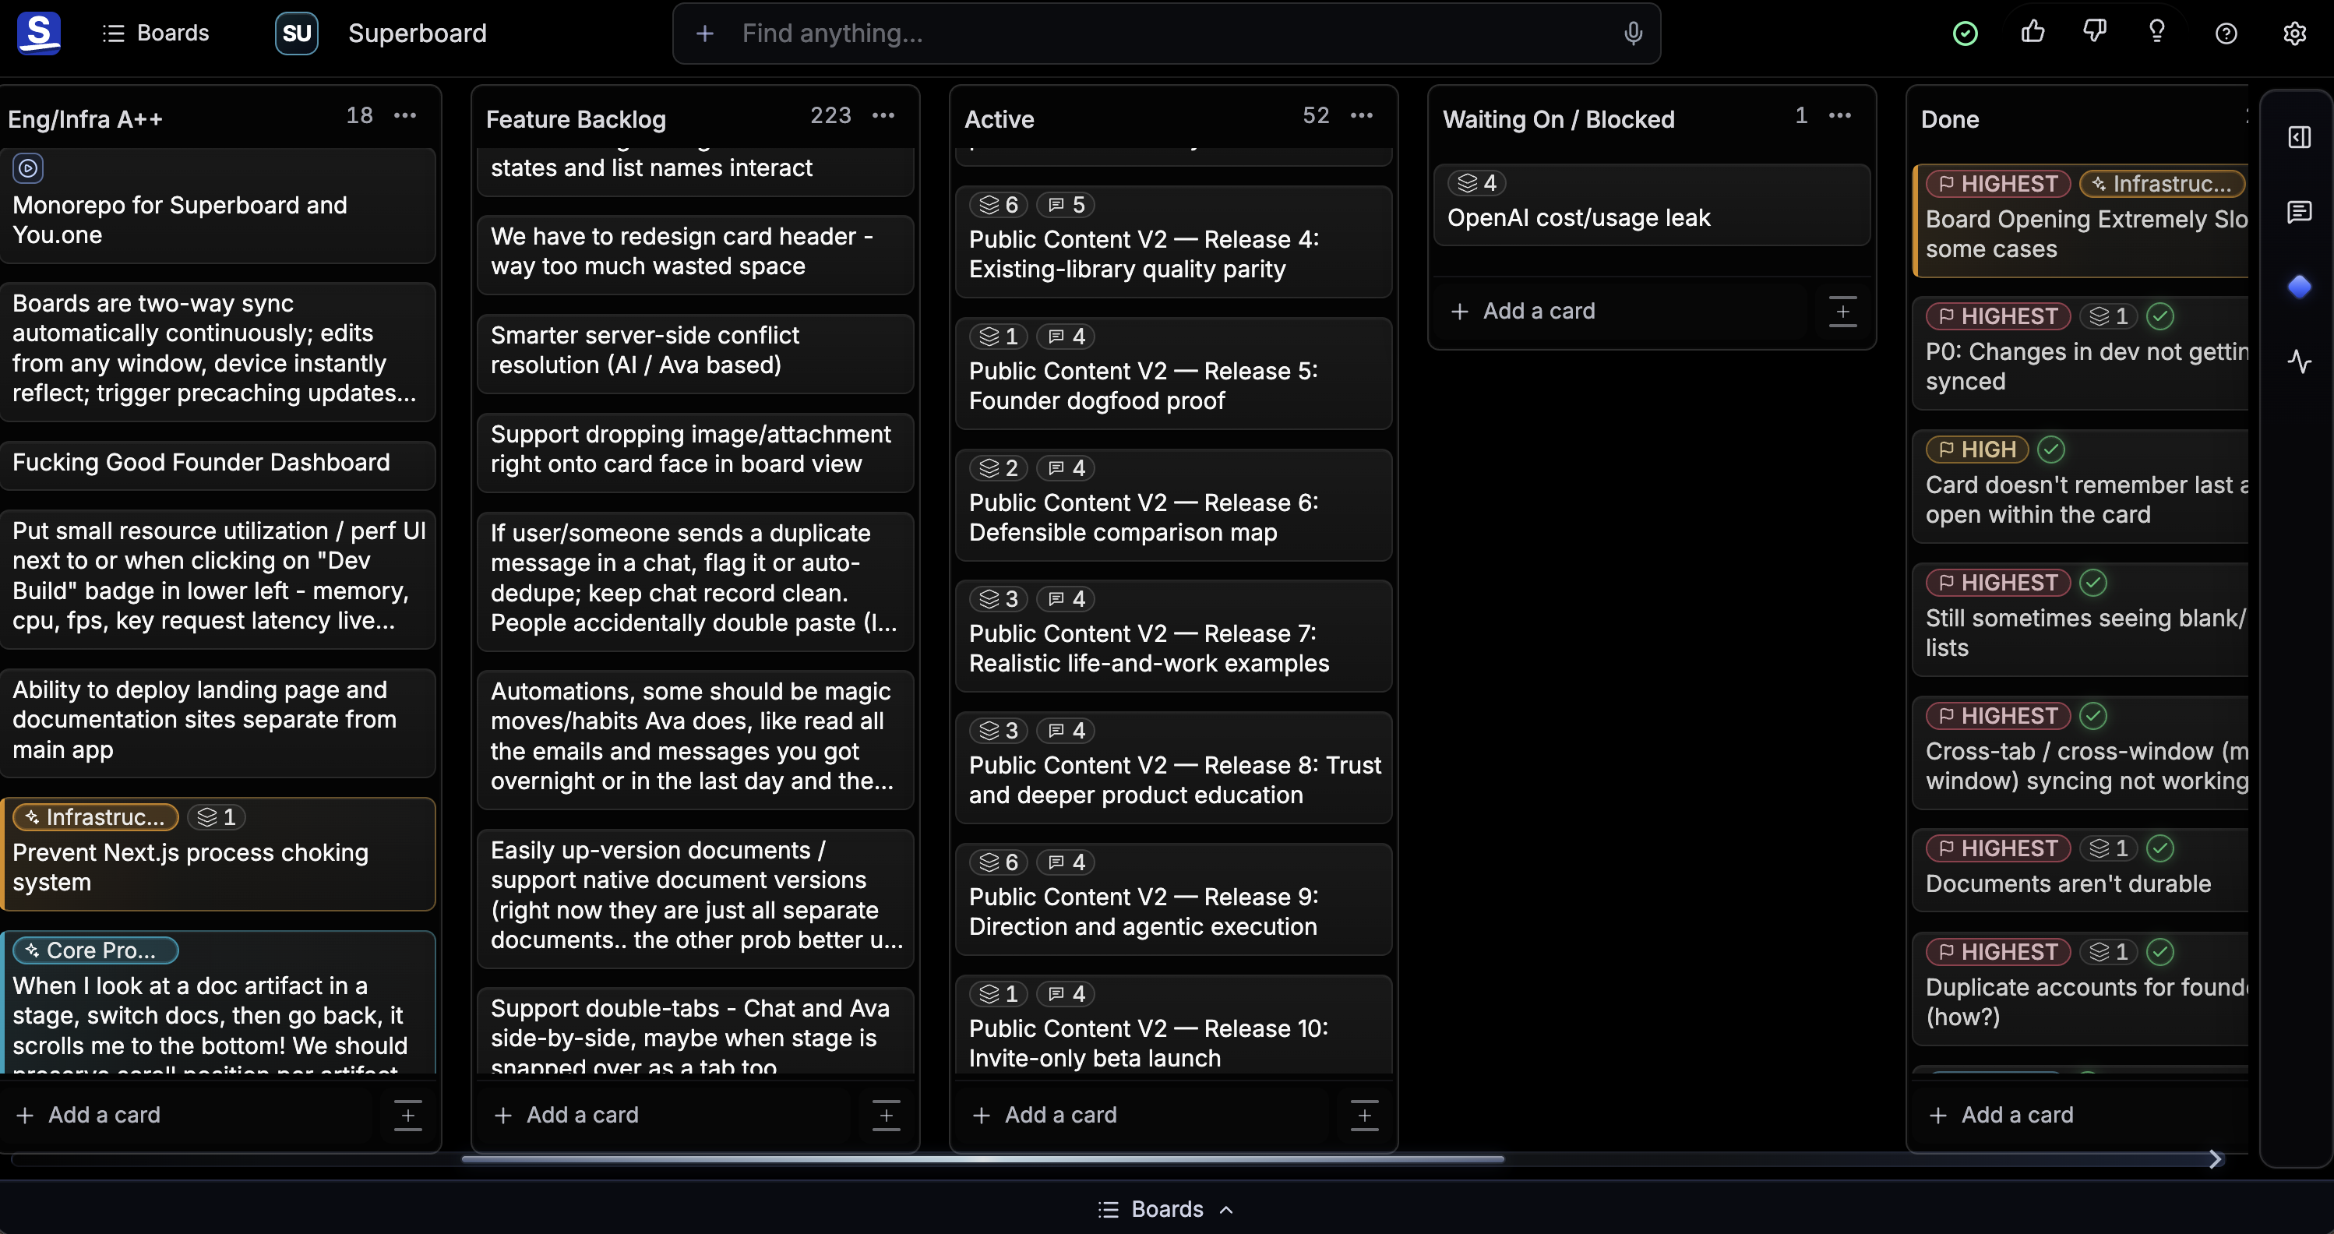Image resolution: width=2334 pixels, height=1234 pixels.
Task: Click the Superboard board title
Action: point(418,33)
